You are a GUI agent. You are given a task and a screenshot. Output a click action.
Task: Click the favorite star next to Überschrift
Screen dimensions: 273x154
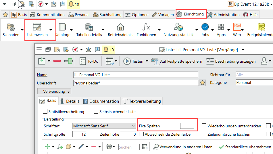click(x=203, y=83)
